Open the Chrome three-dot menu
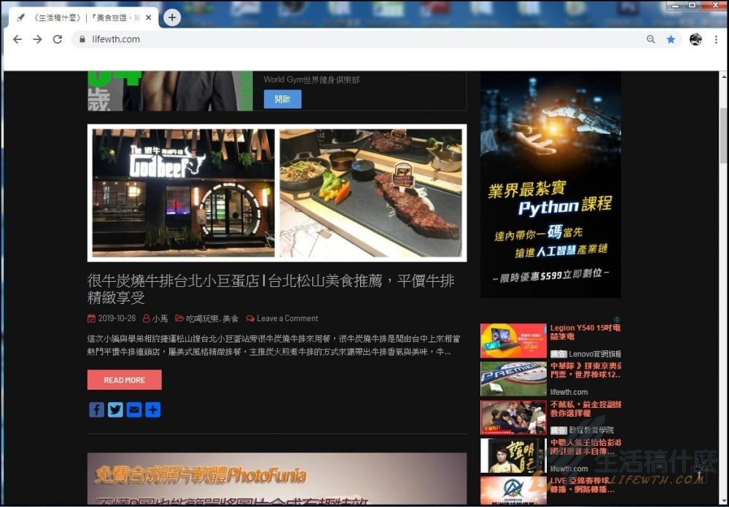The height and width of the screenshot is (507, 729). (717, 39)
